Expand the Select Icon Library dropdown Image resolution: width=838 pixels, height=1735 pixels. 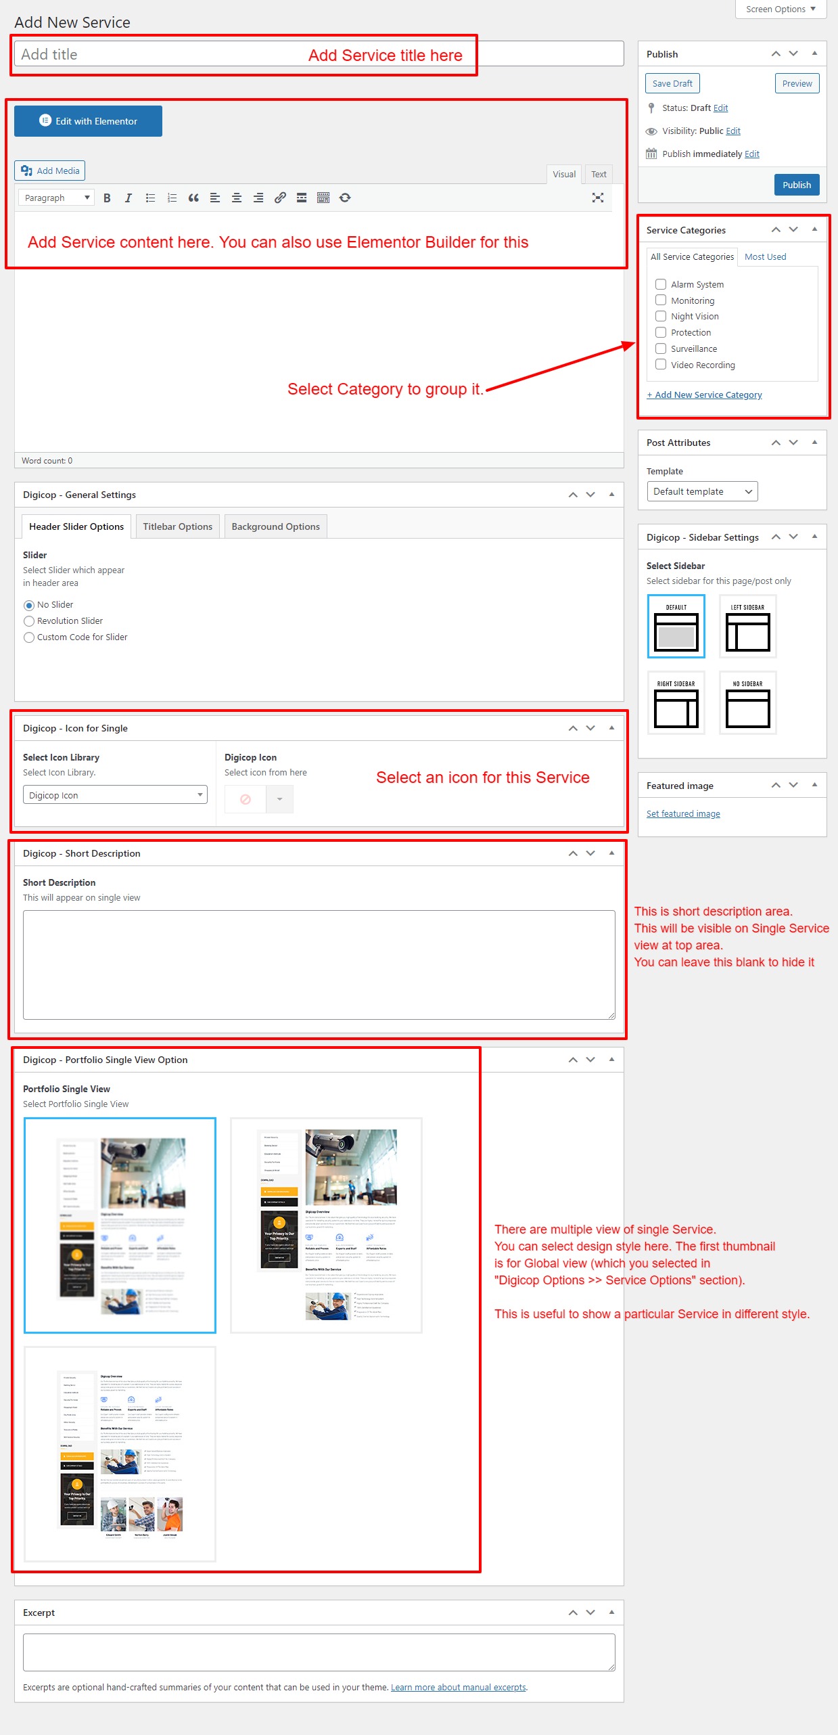115,795
